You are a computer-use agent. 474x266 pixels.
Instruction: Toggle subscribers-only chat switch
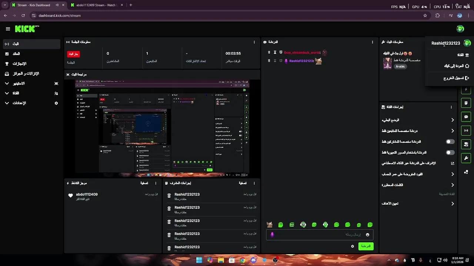coord(450,141)
